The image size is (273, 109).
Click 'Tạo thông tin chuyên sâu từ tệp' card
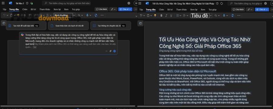(110, 26)
